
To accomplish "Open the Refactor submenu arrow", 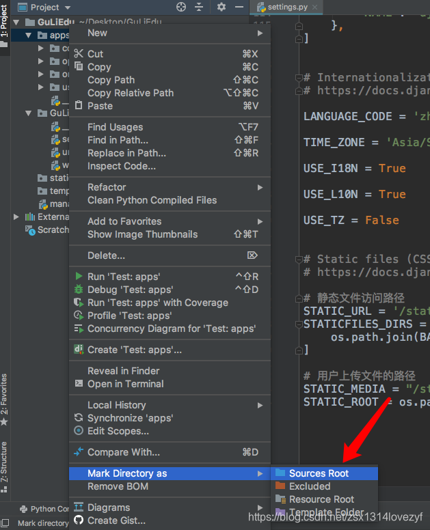I will (260, 187).
